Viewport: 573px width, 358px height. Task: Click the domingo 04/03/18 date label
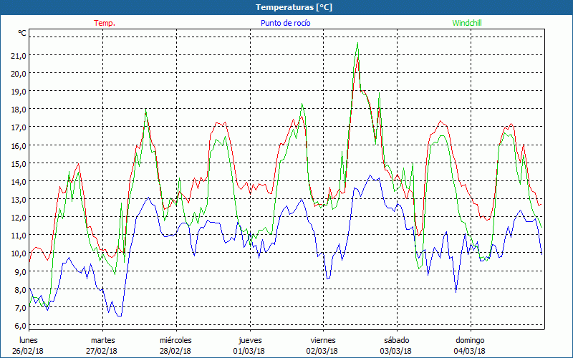(470, 345)
